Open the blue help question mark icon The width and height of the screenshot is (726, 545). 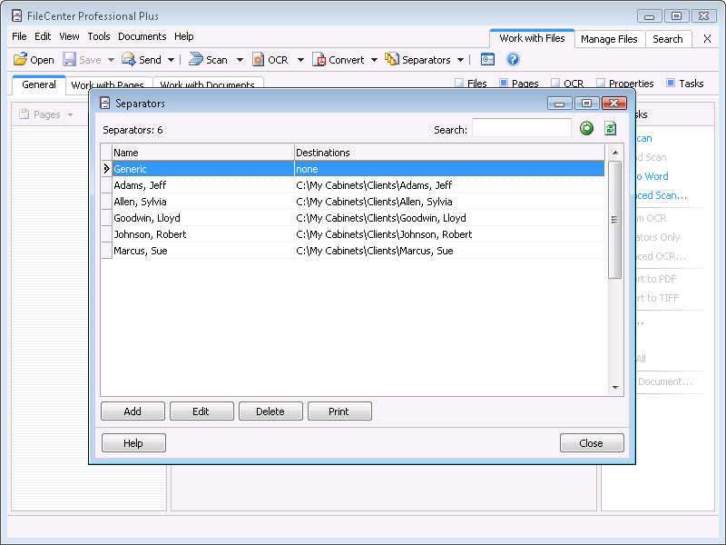(513, 60)
